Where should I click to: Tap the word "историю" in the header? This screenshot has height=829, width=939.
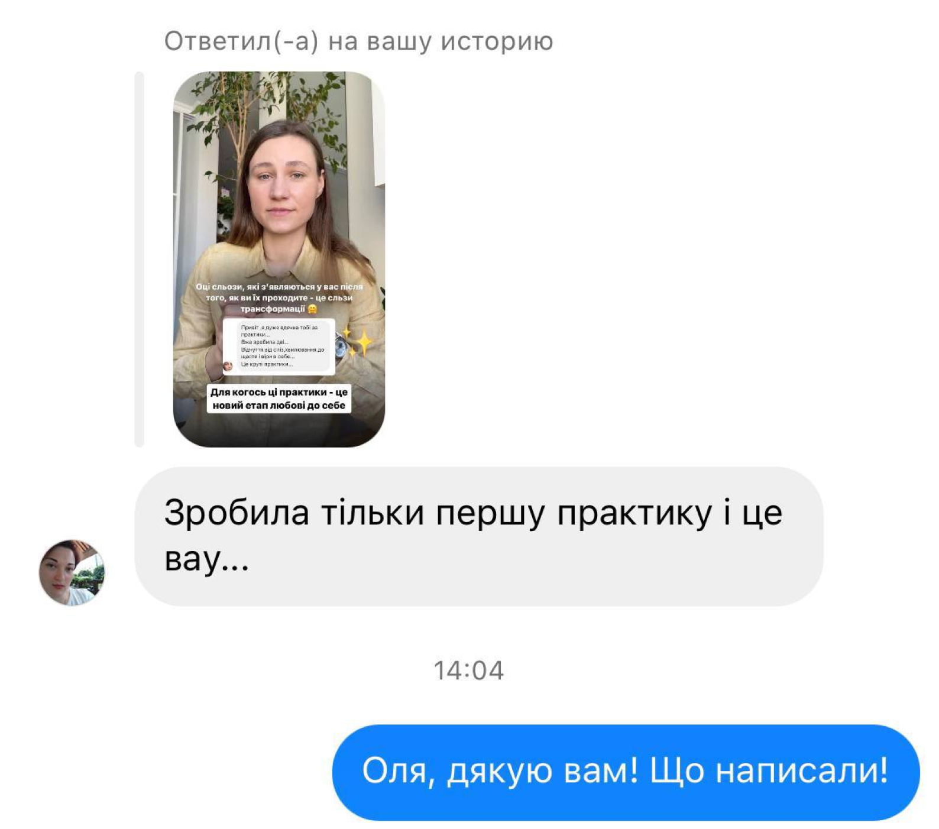[497, 41]
